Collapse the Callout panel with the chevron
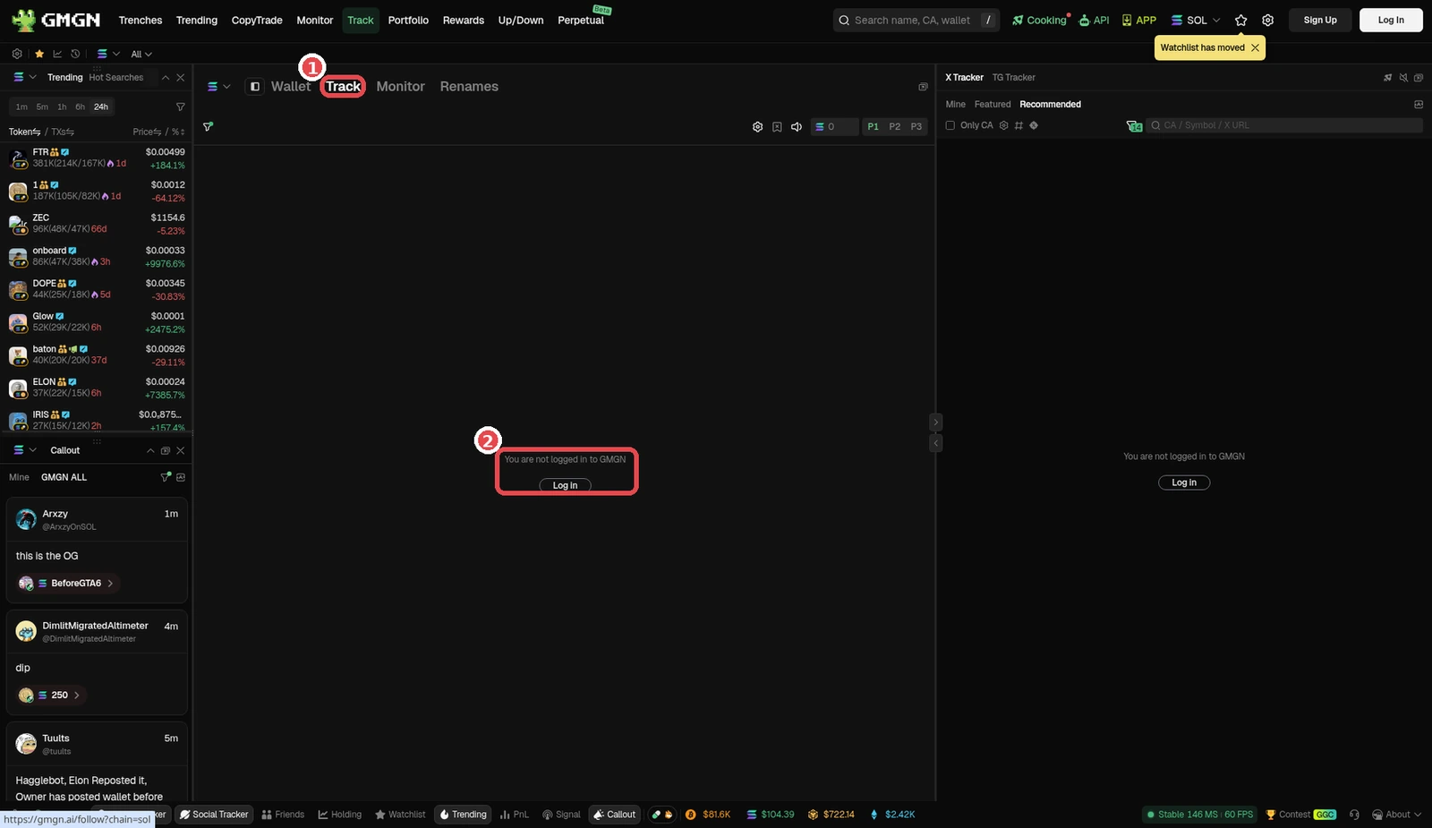 (x=150, y=450)
